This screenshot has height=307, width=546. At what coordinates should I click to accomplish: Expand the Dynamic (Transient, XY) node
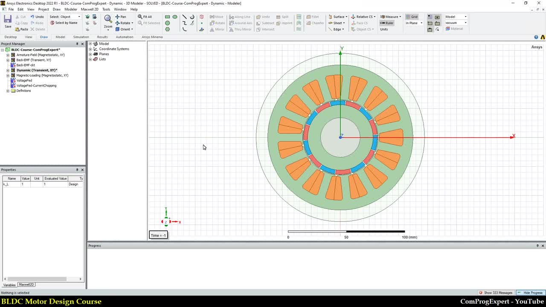point(8,70)
